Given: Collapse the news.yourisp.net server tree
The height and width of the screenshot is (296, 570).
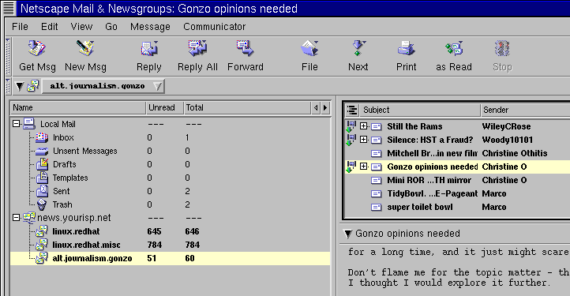Looking at the screenshot, I should (16, 217).
